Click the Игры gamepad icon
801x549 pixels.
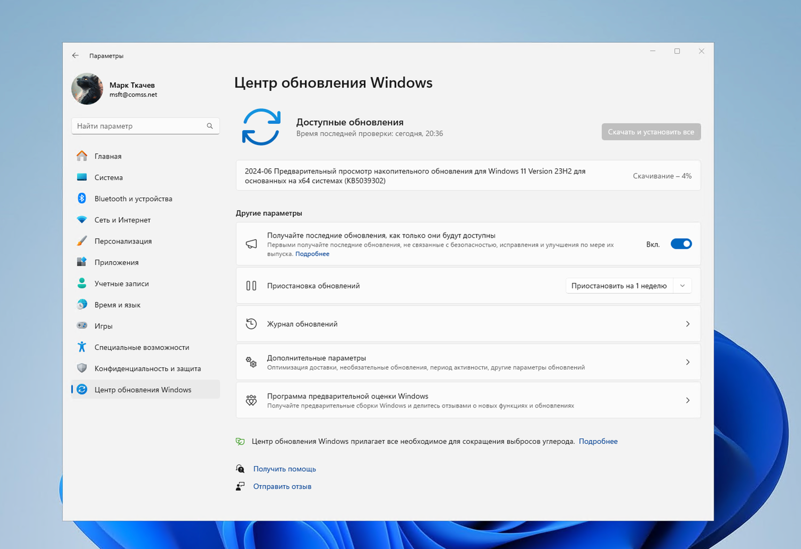(82, 326)
